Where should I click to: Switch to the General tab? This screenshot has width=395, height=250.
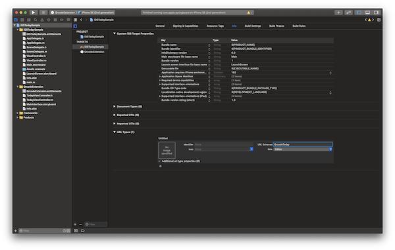point(160,26)
